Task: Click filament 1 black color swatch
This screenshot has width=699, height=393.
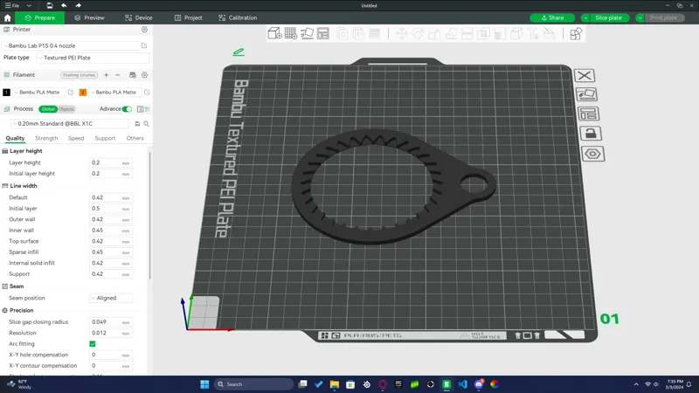Action: click(x=6, y=93)
